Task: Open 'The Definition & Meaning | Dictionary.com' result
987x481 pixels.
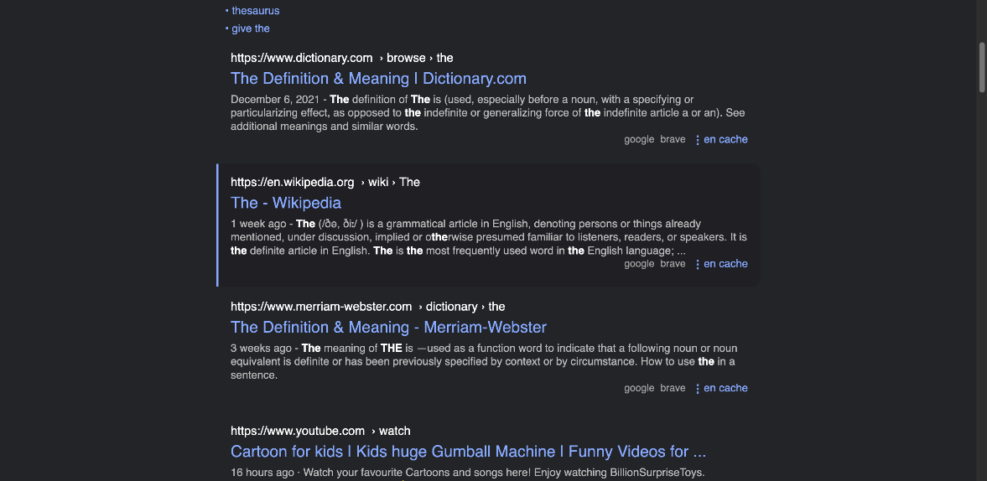Action: tap(378, 79)
